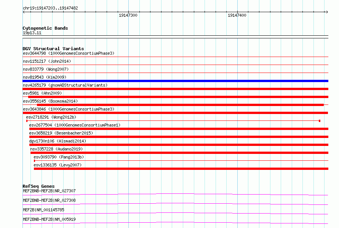Open variant esv3093790 (Pang2013b)
339x228 pixels.
pos(59,157)
